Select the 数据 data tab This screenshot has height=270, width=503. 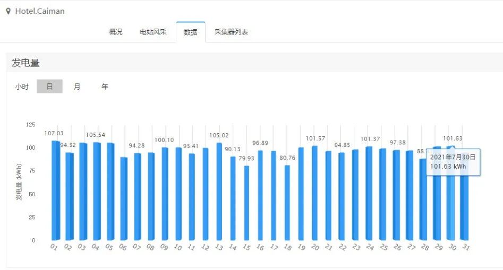pyautogui.click(x=191, y=32)
